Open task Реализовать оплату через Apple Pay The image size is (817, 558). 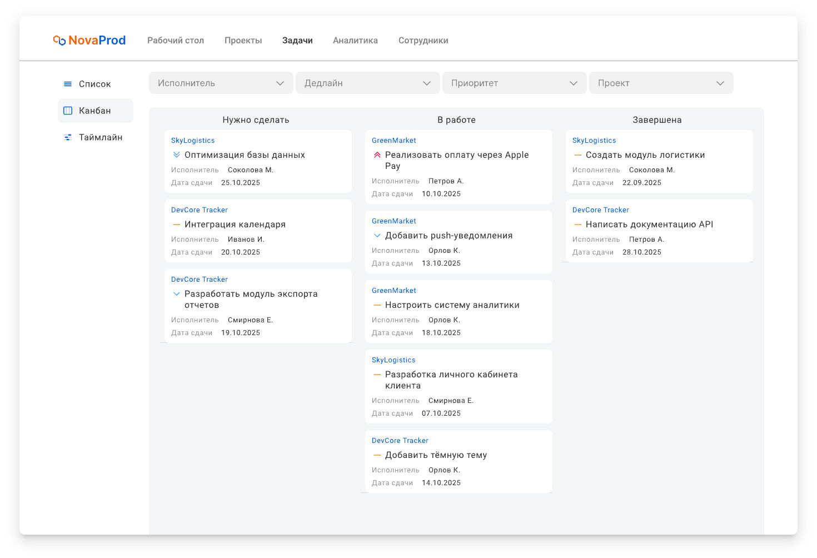click(x=457, y=161)
